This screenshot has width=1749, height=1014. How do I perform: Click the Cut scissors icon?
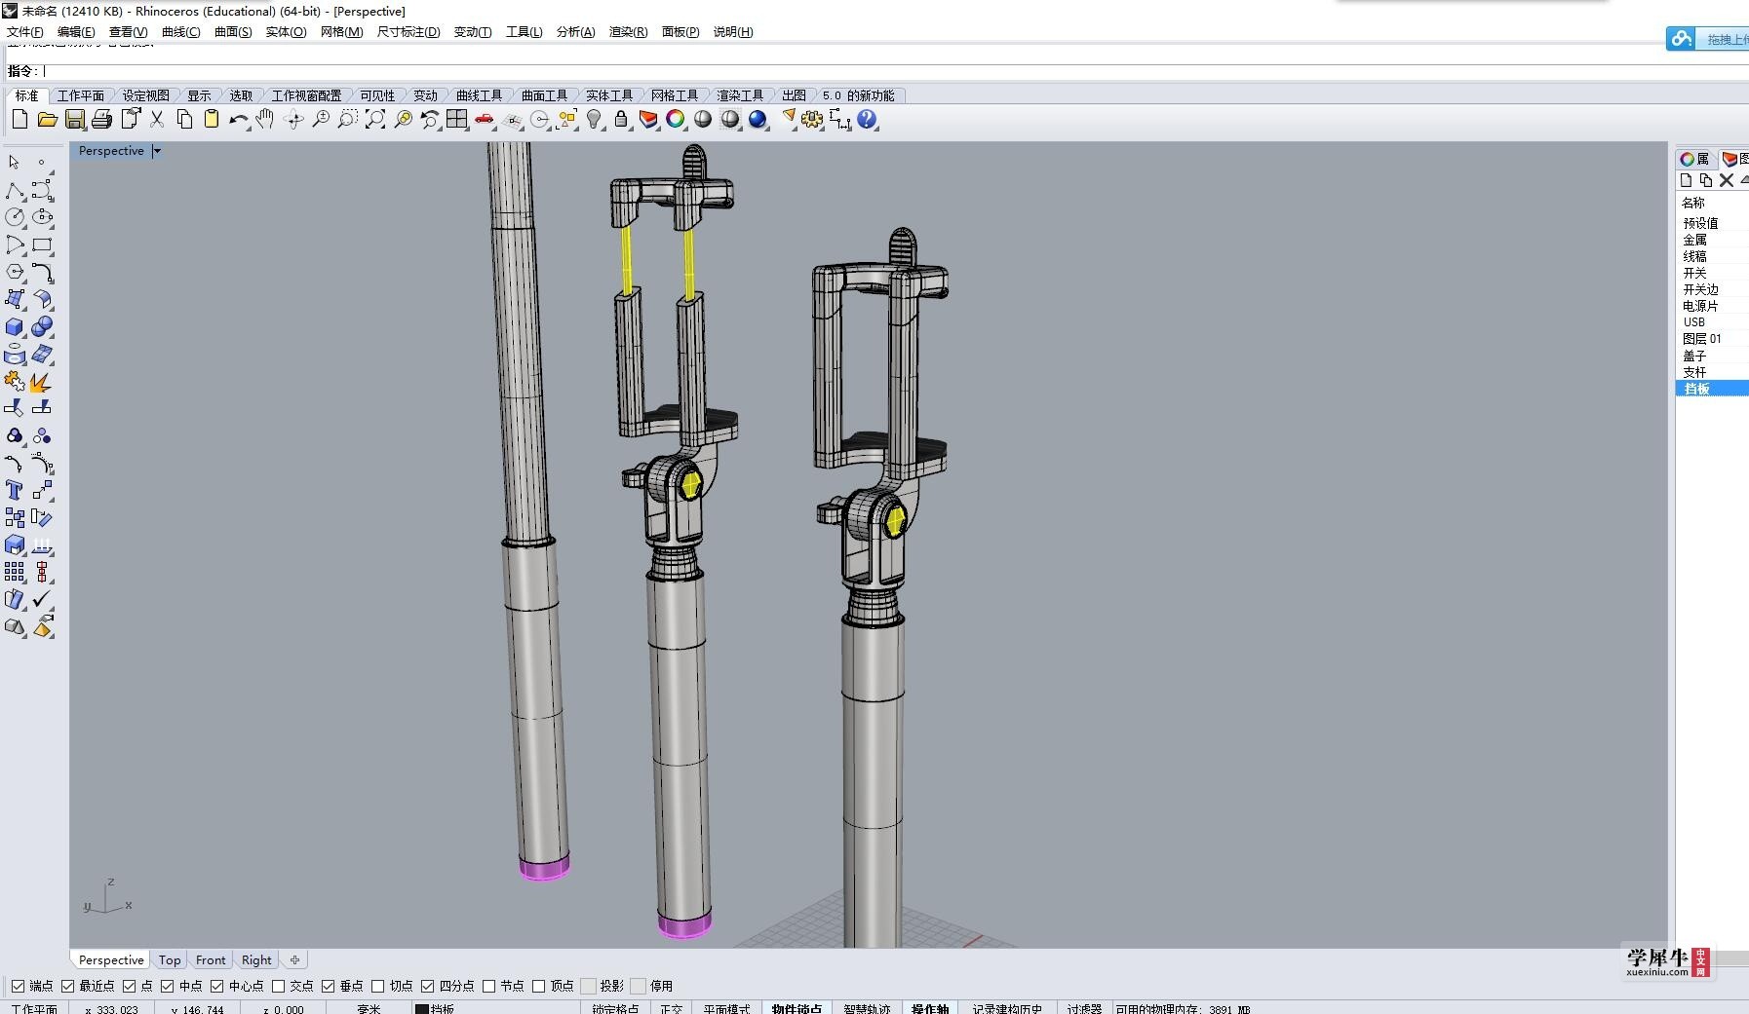(x=156, y=120)
